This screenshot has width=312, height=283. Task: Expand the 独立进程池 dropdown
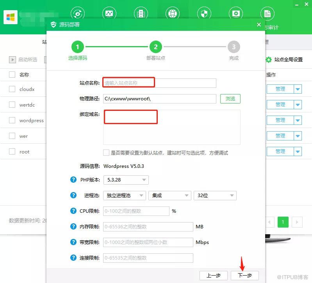[125, 196]
